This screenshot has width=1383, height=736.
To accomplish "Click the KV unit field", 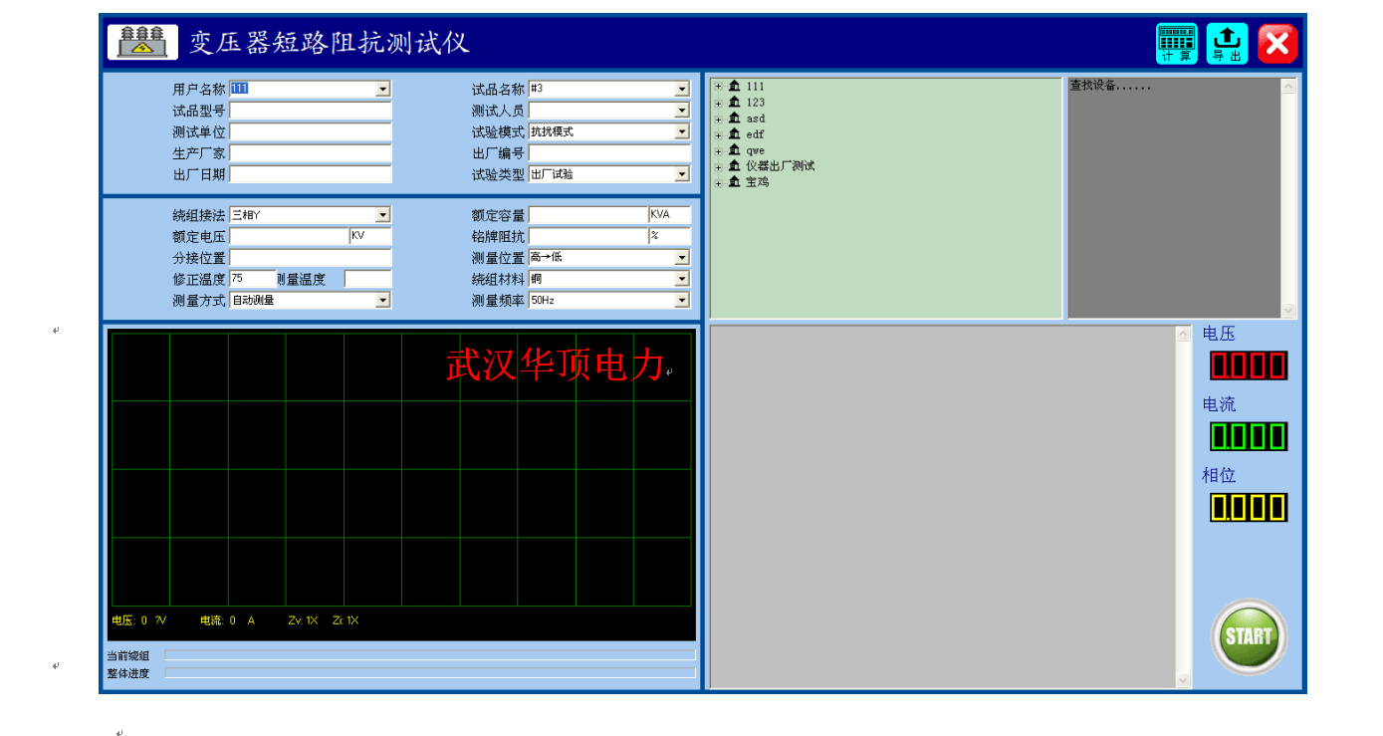I will (370, 236).
